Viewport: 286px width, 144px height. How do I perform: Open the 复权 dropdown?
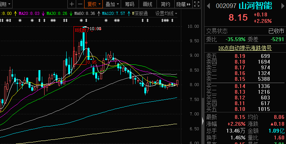(94, 4)
